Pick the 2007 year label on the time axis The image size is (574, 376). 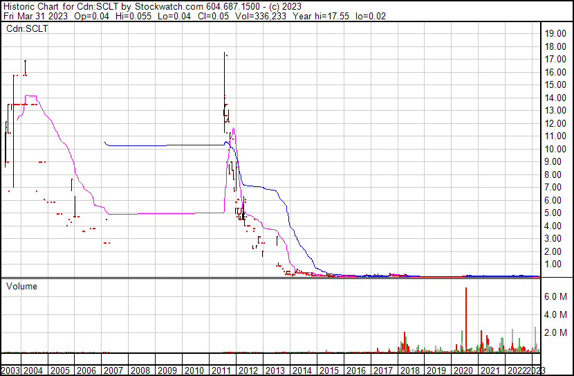[112, 370]
